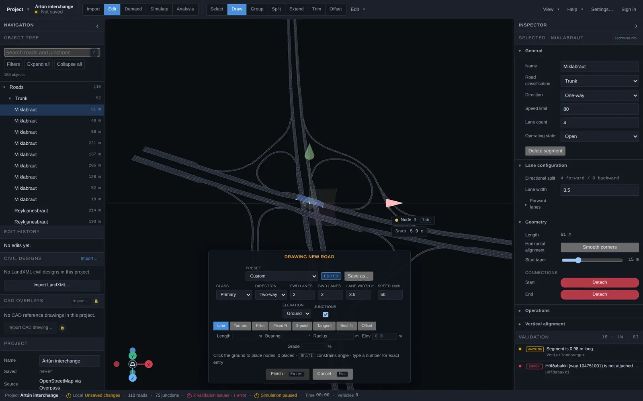Image resolution: width=643 pixels, height=401 pixels.
Task: Select the Tan-arc drawing mode
Action: (241, 326)
